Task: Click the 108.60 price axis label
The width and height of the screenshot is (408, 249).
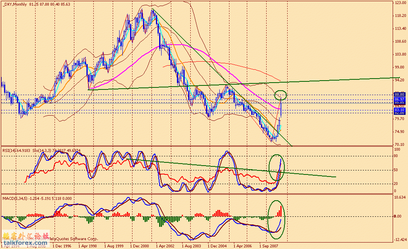Action: [400, 41]
